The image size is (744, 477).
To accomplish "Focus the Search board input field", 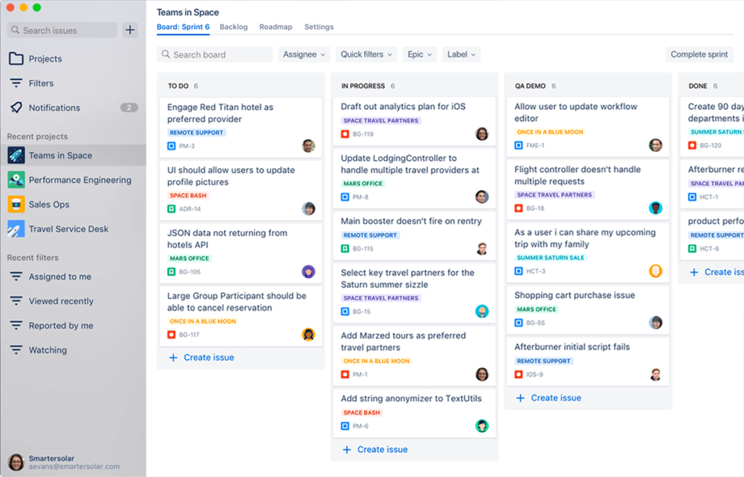I will tap(215, 54).
